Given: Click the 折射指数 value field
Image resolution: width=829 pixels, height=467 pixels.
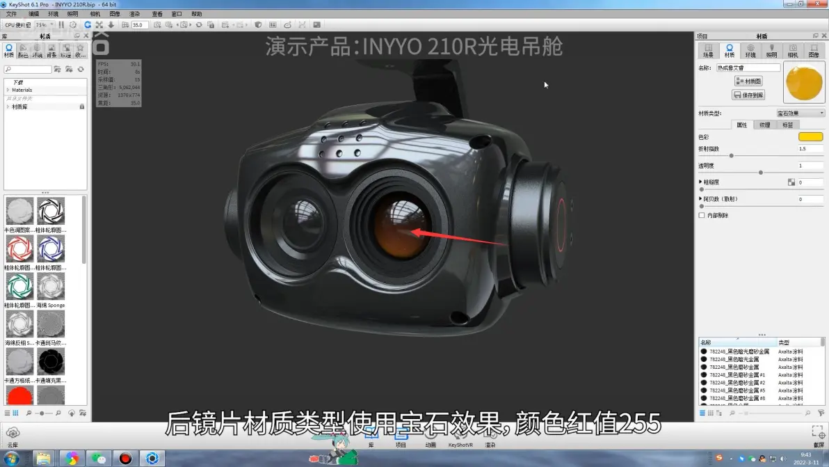Looking at the screenshot, I should tap(810, 149).
